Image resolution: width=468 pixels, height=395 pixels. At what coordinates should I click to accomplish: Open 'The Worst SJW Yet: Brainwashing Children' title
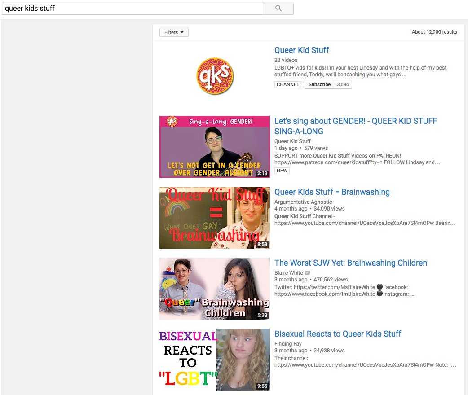click(x=351, y=263)
